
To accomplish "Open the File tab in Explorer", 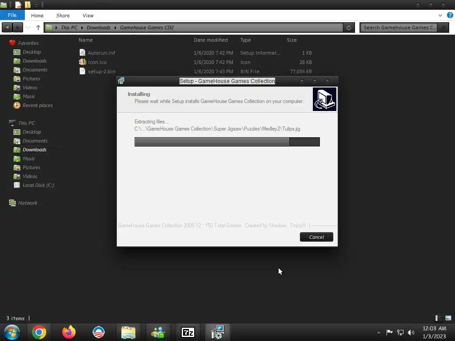I will coord(12,15).
